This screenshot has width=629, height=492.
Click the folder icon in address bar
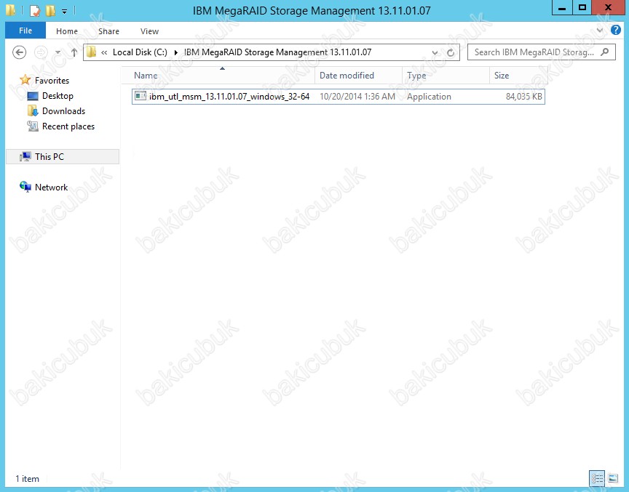tap(92, 52)
